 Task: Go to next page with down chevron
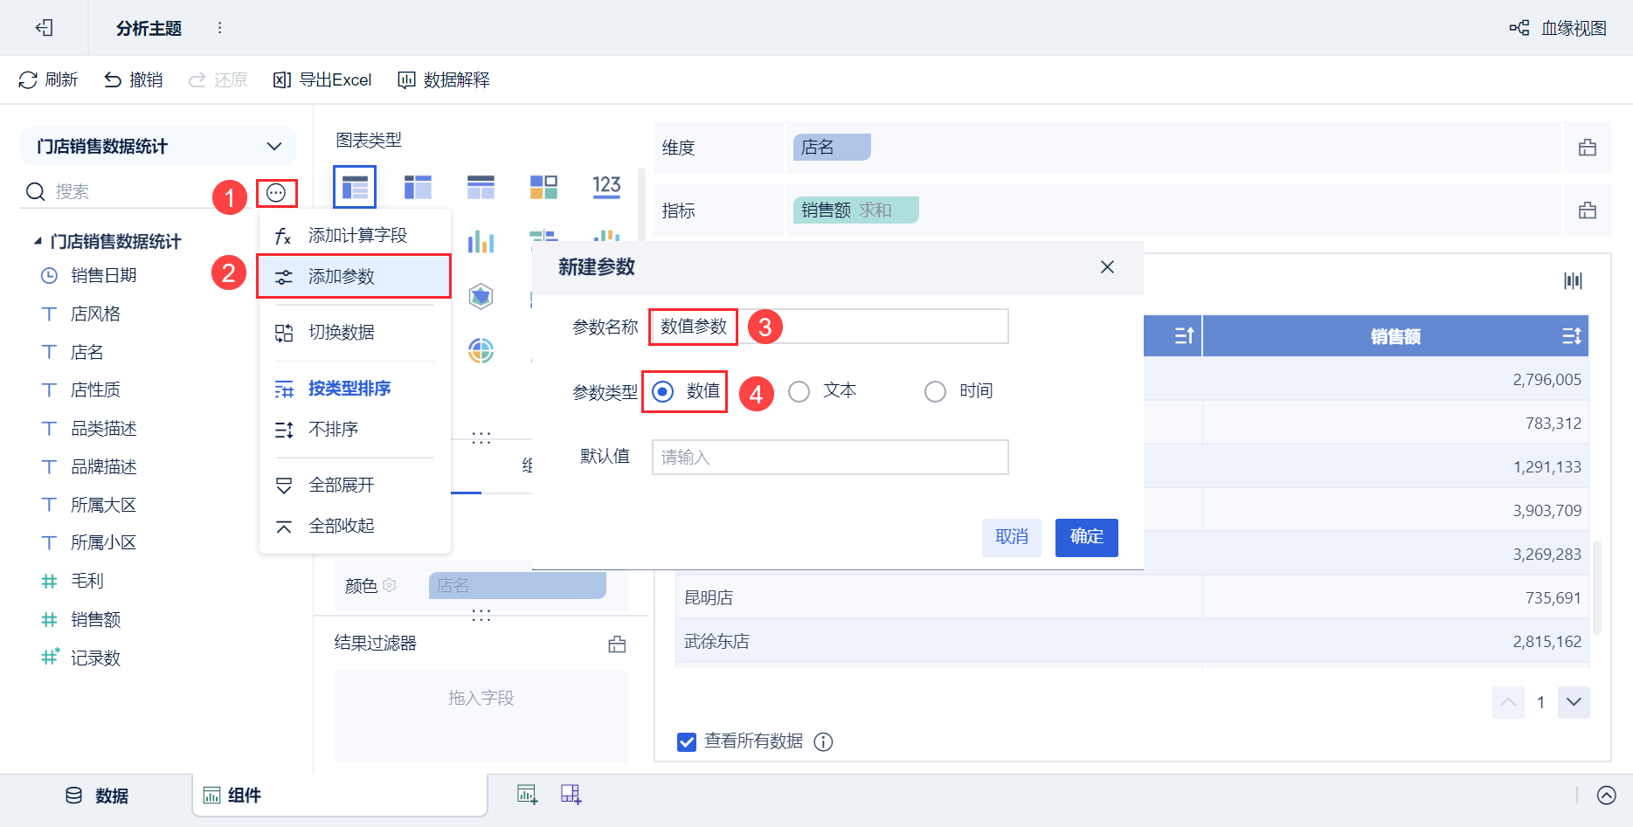(x=1574, y=702)
